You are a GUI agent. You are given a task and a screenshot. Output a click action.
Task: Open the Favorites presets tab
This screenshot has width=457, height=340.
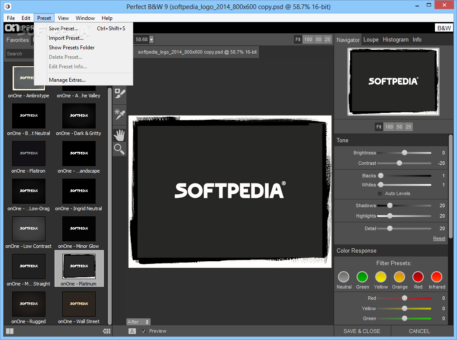tap(18, 40)
